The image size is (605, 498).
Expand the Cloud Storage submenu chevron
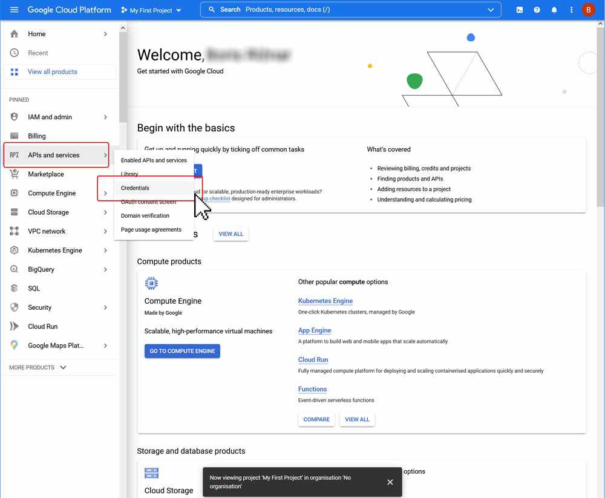105,212
